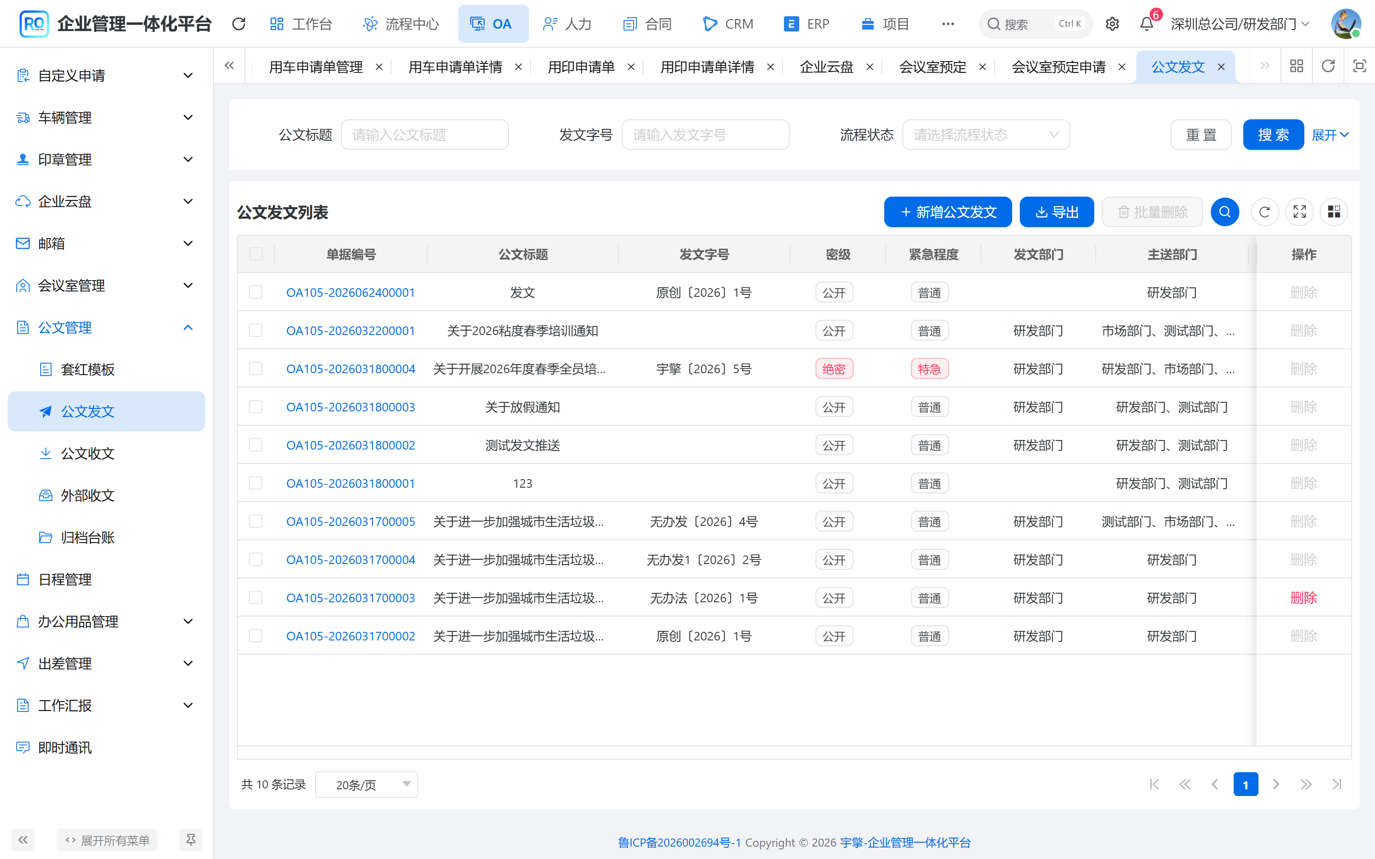Open the 深圳总公司/研发部门 organization switcher
Screen dimensions: 1375x859
[1240, 24]
